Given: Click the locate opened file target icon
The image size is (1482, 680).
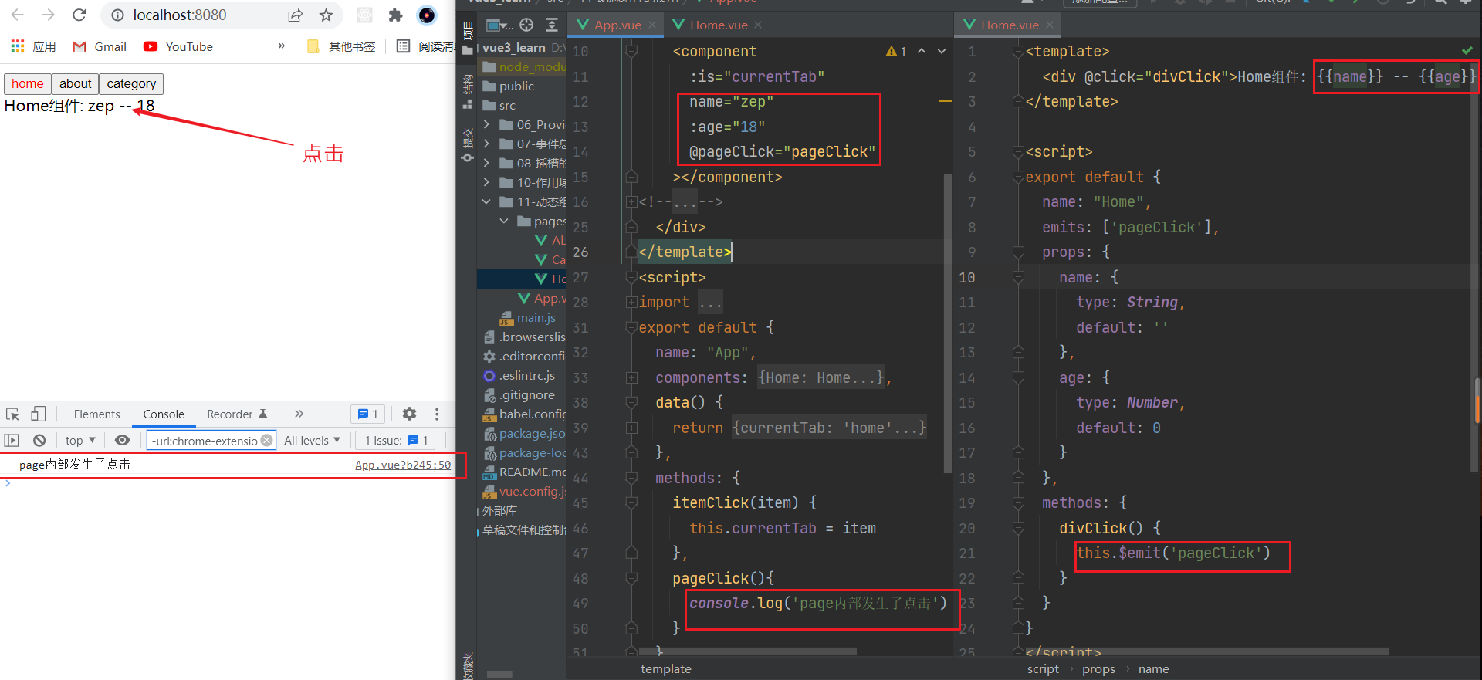Looking at the screenshot, I should pos(526,25).
